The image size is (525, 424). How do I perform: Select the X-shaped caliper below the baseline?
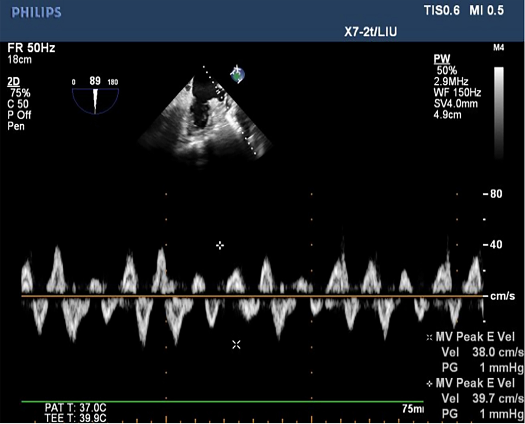point(236,345)
